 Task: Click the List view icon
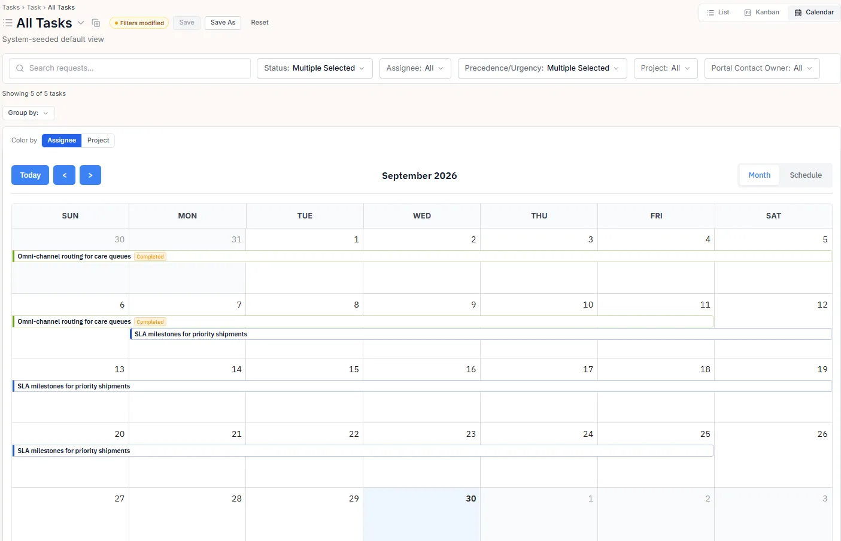click(711, 13)
